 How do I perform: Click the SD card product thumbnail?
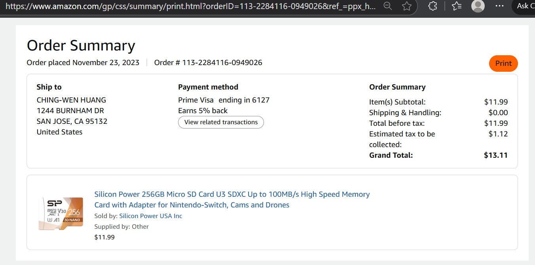(x=61, y=213)
